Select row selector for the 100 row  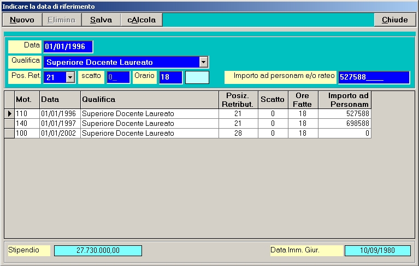pos(9,133)
